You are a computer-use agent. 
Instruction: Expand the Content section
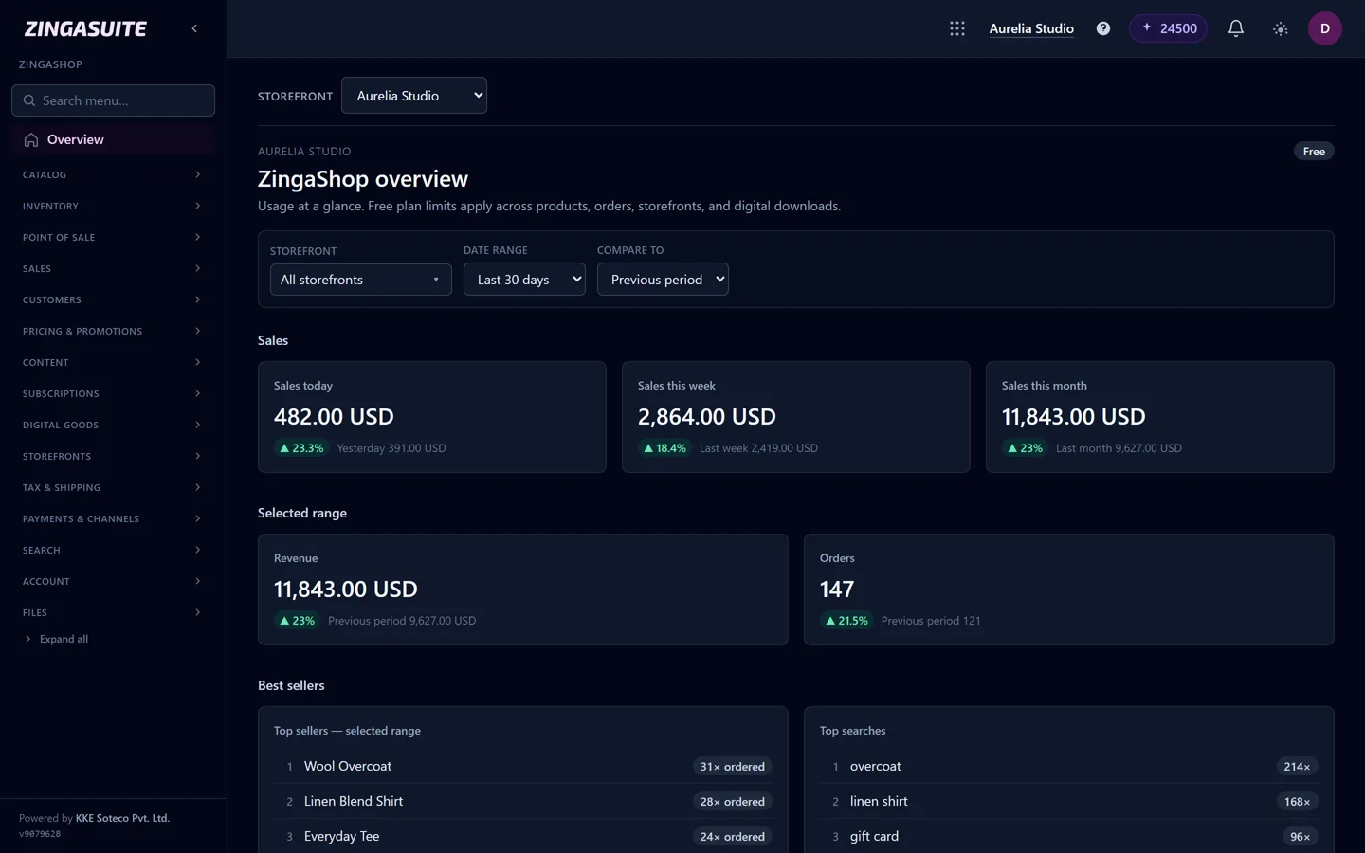coord(113,362)
